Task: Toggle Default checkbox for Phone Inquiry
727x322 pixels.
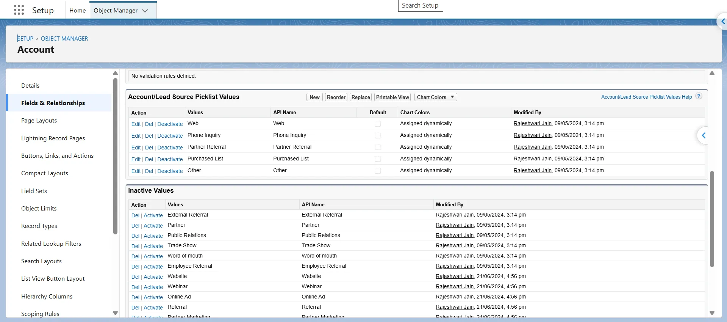Action: click(x=378, y=135)
